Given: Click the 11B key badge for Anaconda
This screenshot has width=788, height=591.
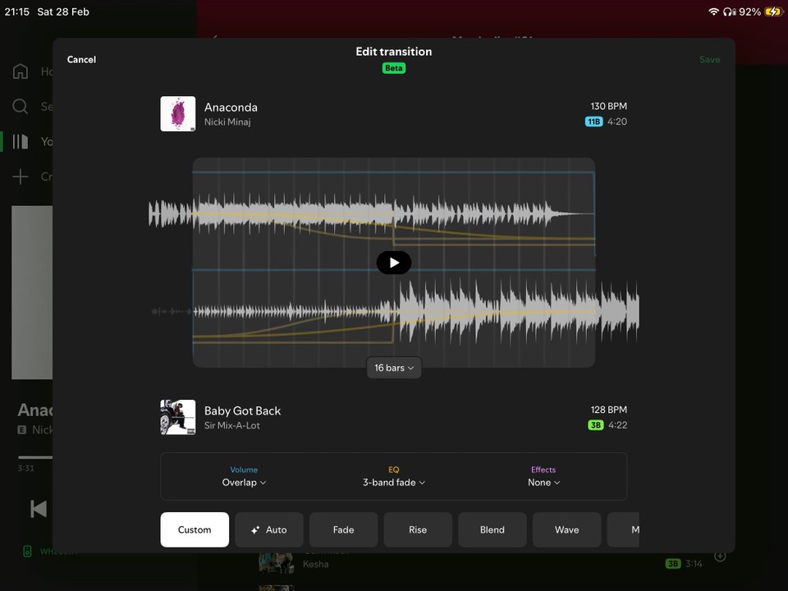Looking at the screenshot, I should click(593, 121).
